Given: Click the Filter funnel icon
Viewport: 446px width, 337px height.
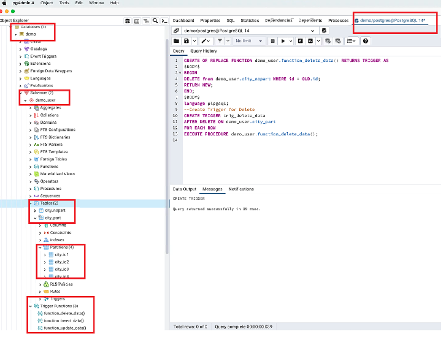Looking at the screenshot, I should click(x=220, y=41).
